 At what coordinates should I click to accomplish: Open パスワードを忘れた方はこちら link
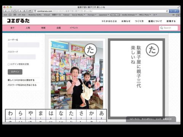(22, 85)
